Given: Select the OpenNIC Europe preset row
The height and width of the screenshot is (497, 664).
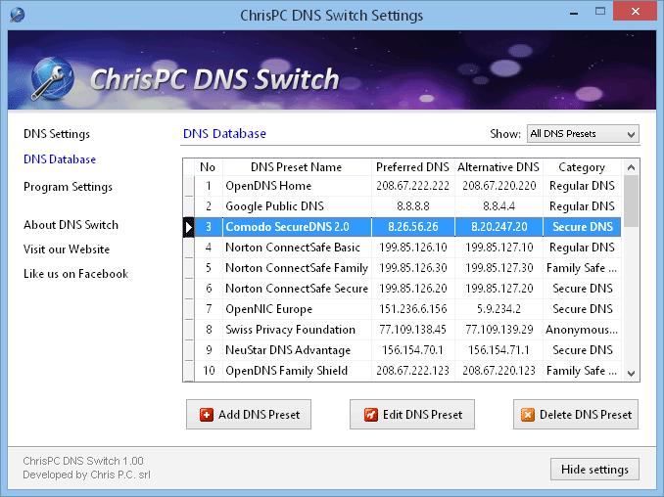Looking at the screenshot, I should 270,309.
